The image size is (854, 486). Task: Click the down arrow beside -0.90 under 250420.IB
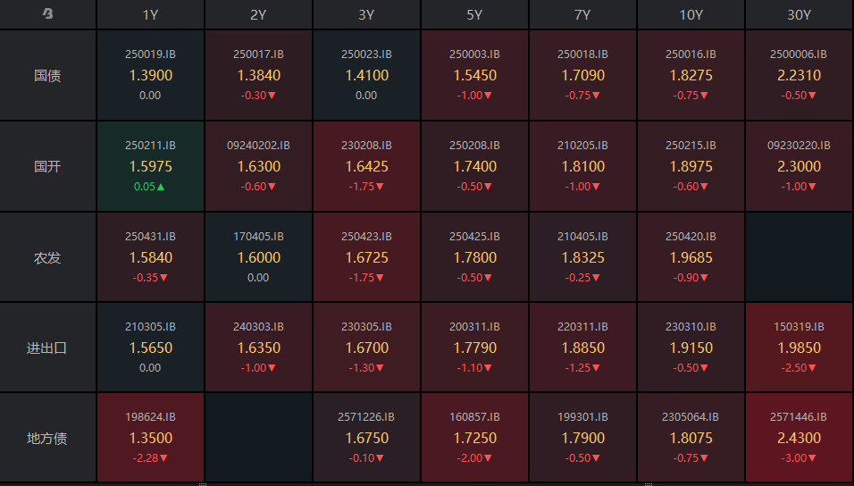705,278
